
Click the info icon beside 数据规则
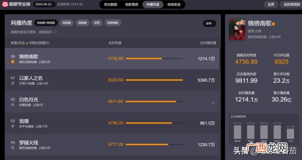pyautogui.click(x=55, y=32)
